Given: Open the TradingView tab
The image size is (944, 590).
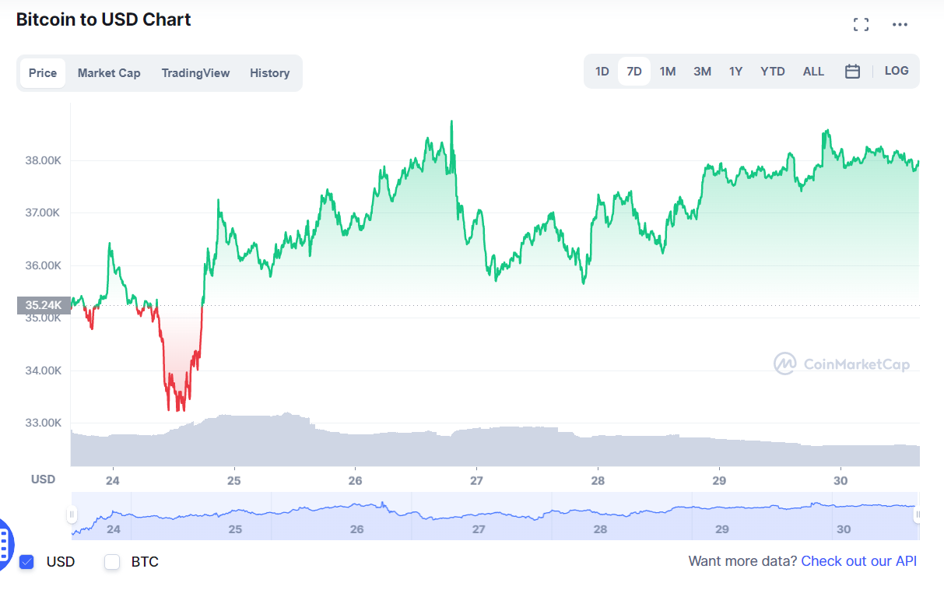Looking at the screenshot, I should coord(195,72).
